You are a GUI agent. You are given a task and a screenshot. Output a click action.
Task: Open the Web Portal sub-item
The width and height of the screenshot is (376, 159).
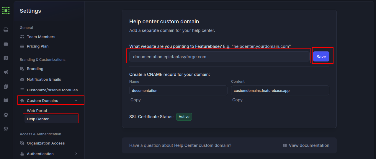tap(37, 111)
